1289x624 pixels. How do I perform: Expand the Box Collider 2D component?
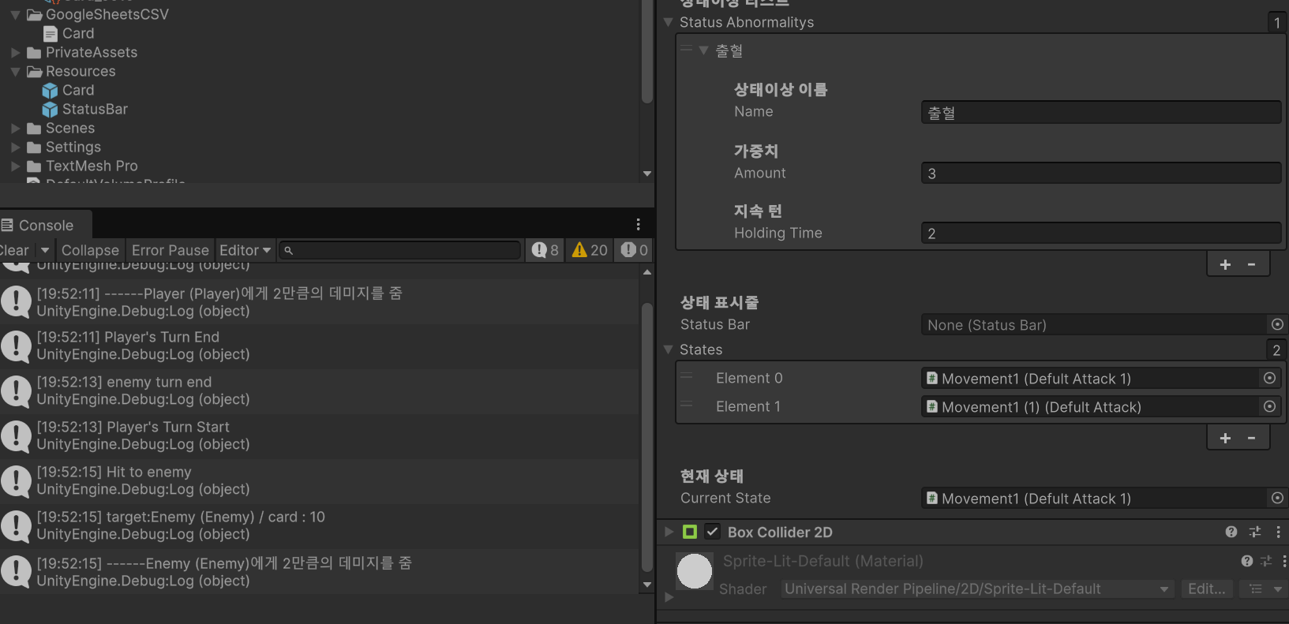point(669,532)
